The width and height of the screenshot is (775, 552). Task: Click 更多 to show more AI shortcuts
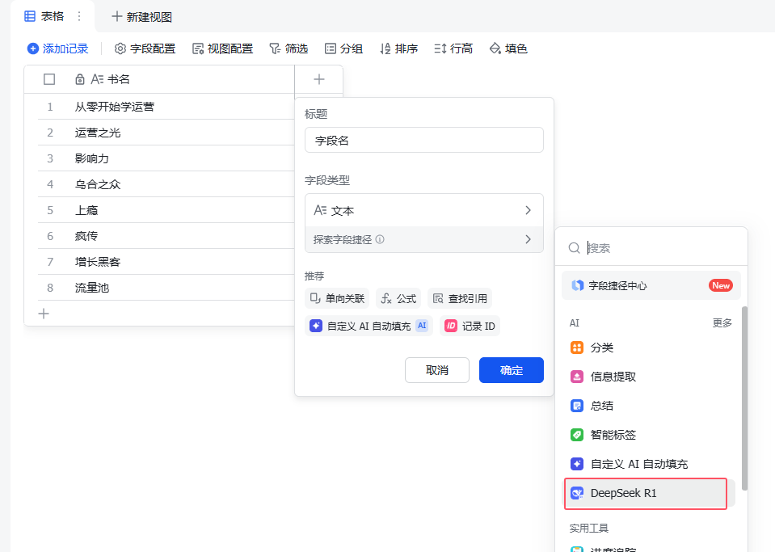[x=720, y=322]
